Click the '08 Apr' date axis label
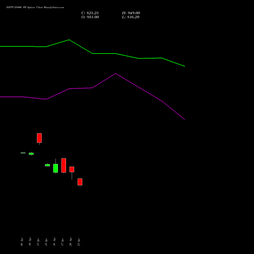The image size is (254, 254). pyautogui.click(x=22, y=242)
